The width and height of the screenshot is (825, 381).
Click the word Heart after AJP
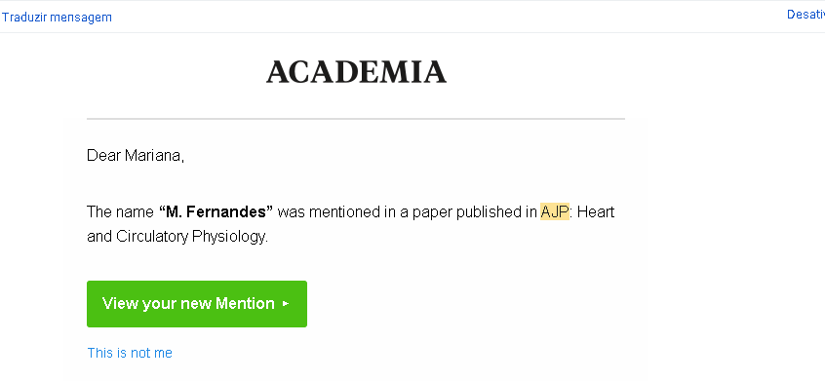click(596, 212)
